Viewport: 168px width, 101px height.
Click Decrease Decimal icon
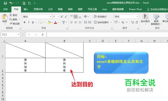(x=137, y=22)
